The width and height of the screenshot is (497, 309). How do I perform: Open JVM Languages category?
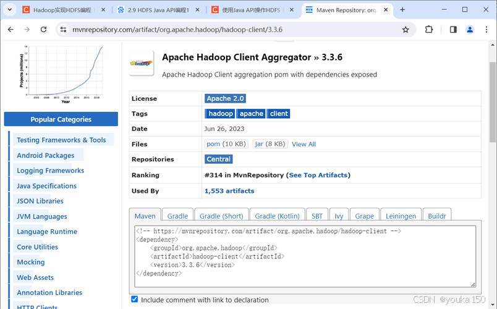42,216
